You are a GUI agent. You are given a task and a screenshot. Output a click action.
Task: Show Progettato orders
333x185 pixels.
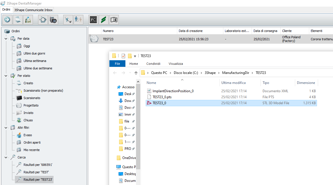[31, 105]
